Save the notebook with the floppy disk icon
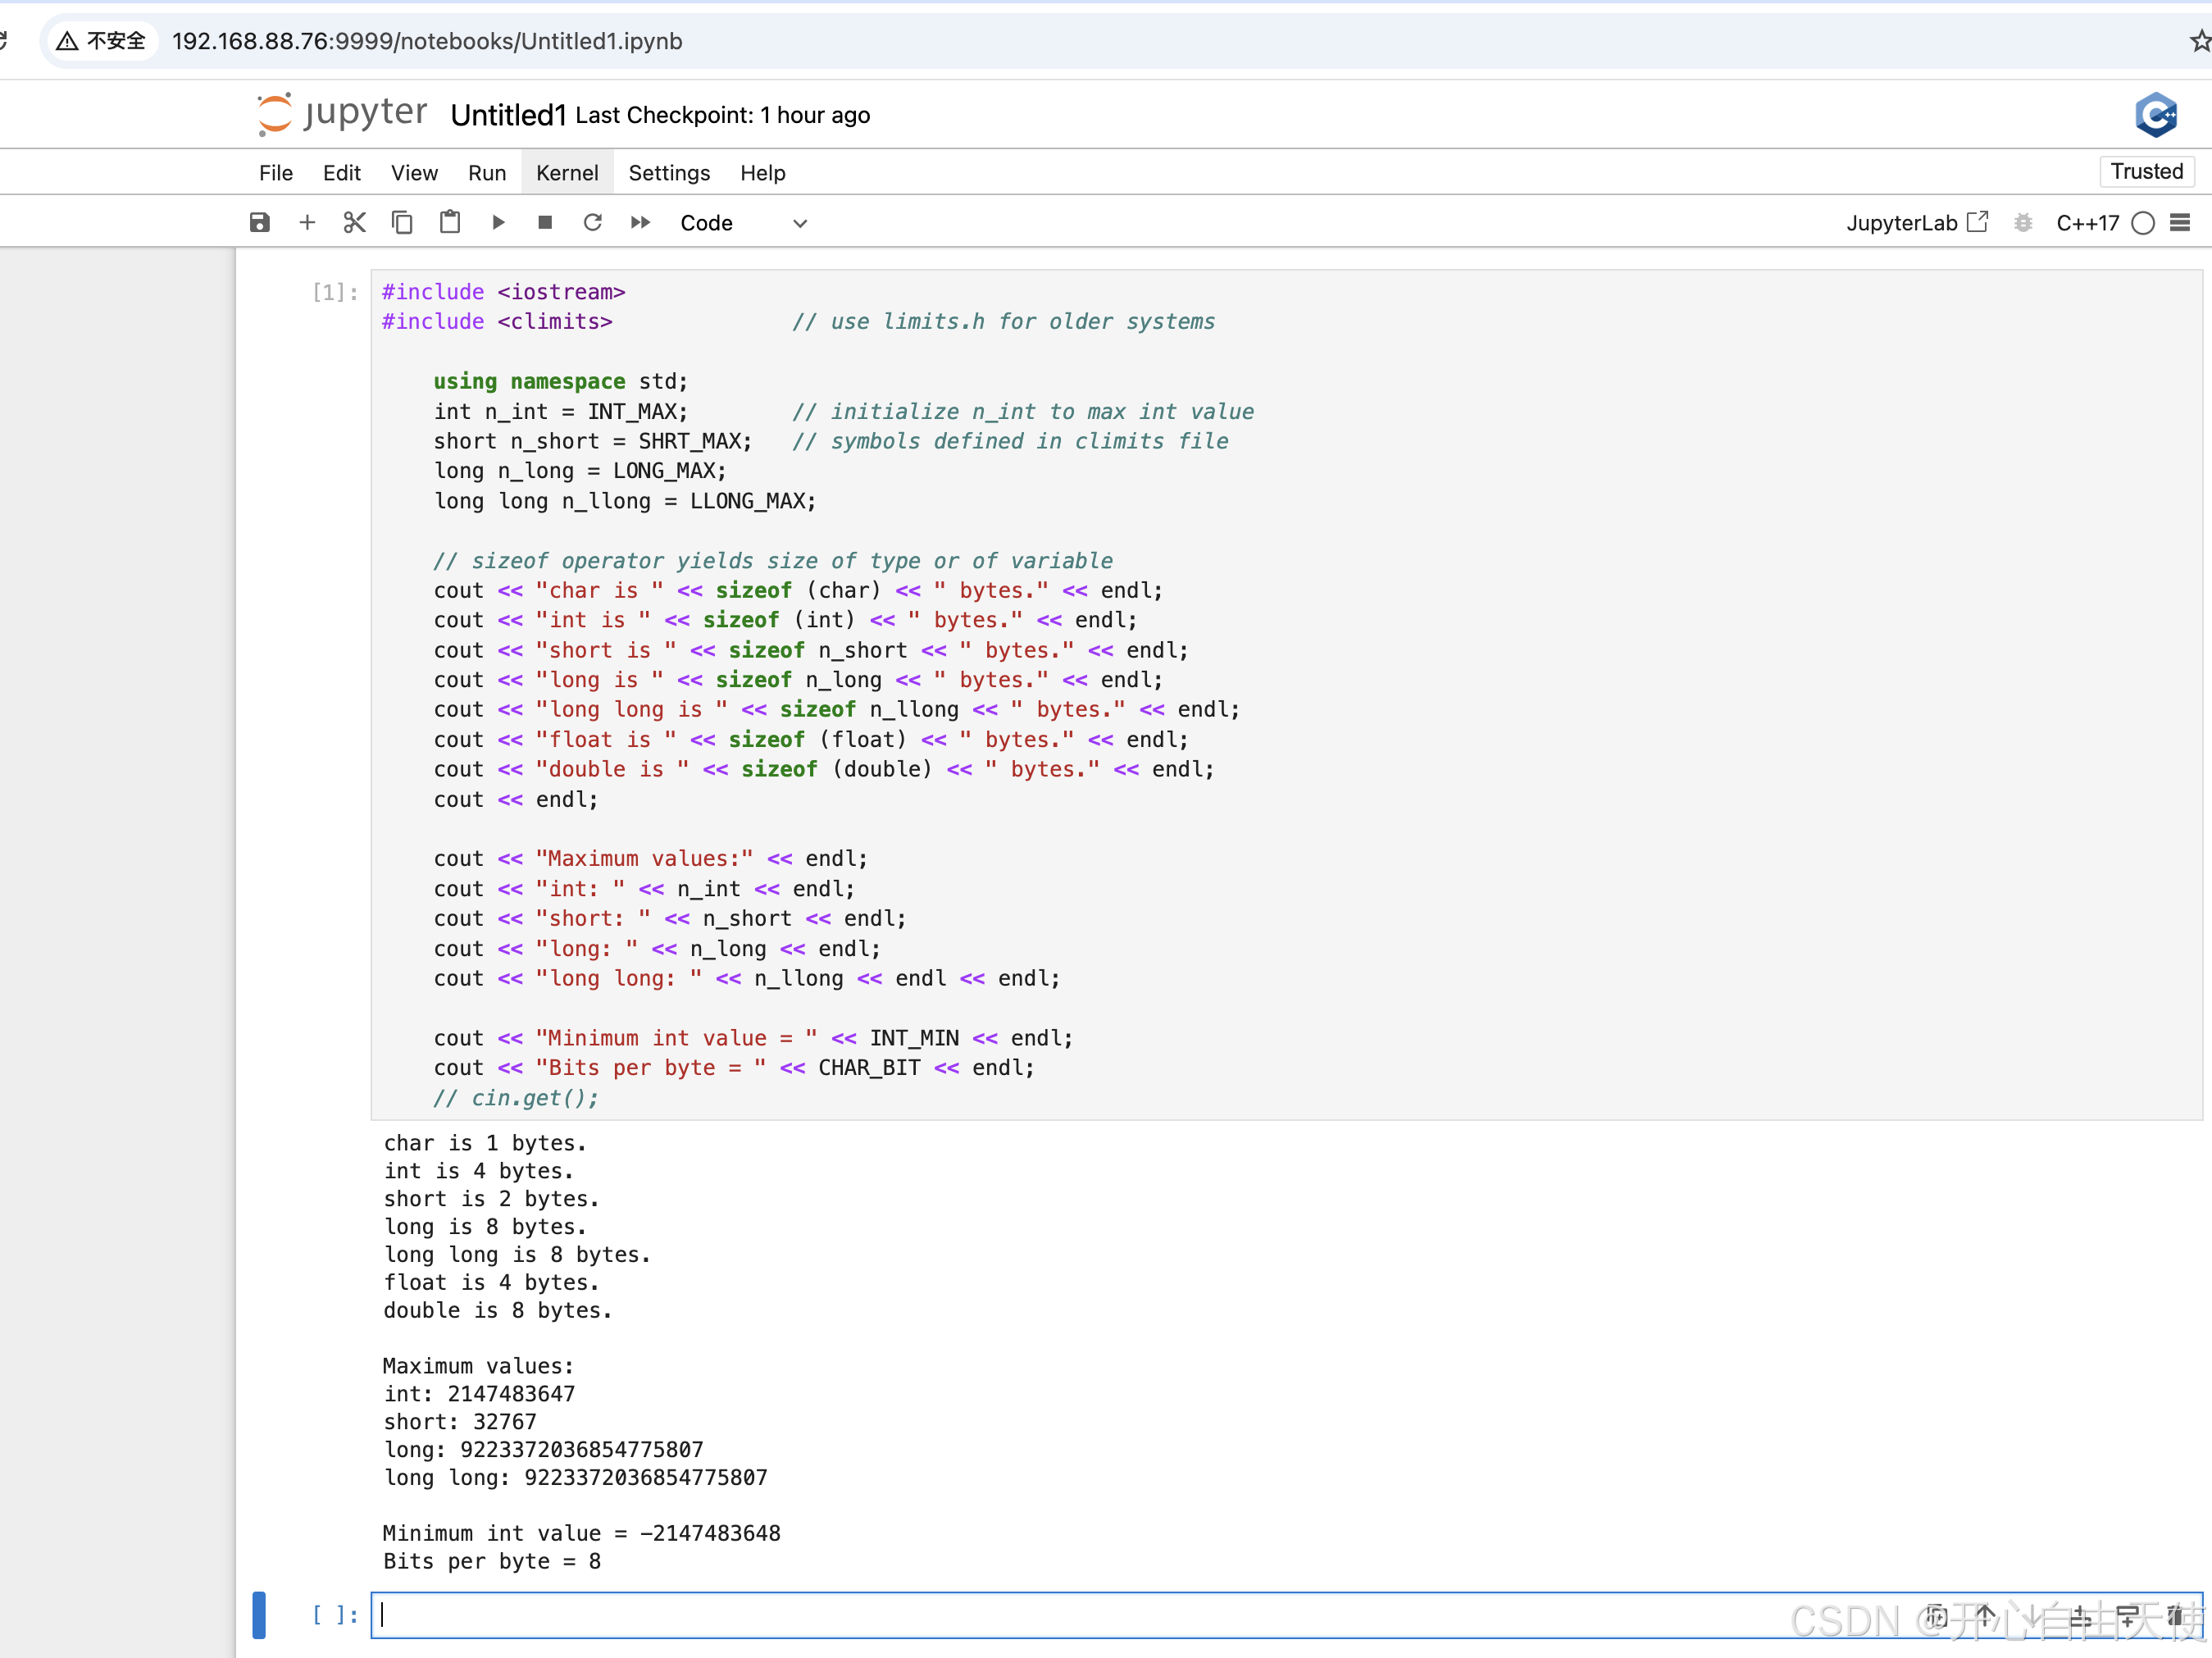 pos(260,222)
